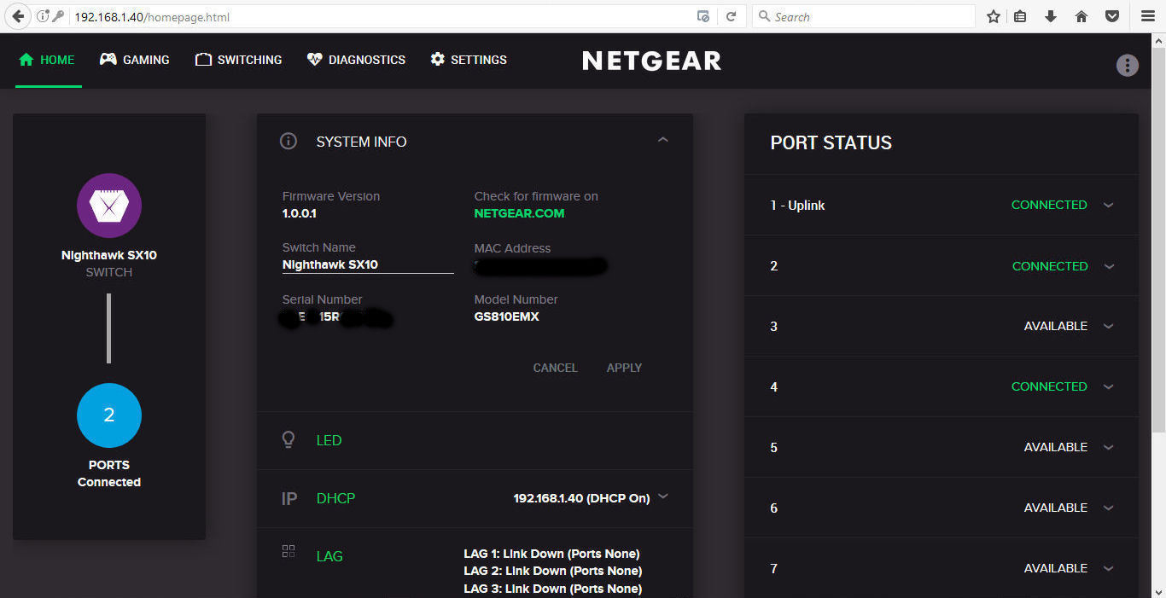Click the System Info circle-i icon
This screenshot has width=1166, height=598.
pyautogui.click(x=289, y=142)
